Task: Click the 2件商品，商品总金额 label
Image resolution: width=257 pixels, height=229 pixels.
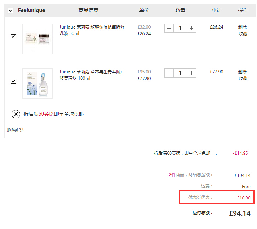Action: tap(191, 175)
